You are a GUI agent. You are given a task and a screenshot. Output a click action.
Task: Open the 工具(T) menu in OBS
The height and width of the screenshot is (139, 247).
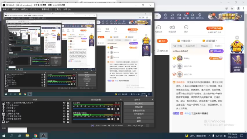pos(58,10)
